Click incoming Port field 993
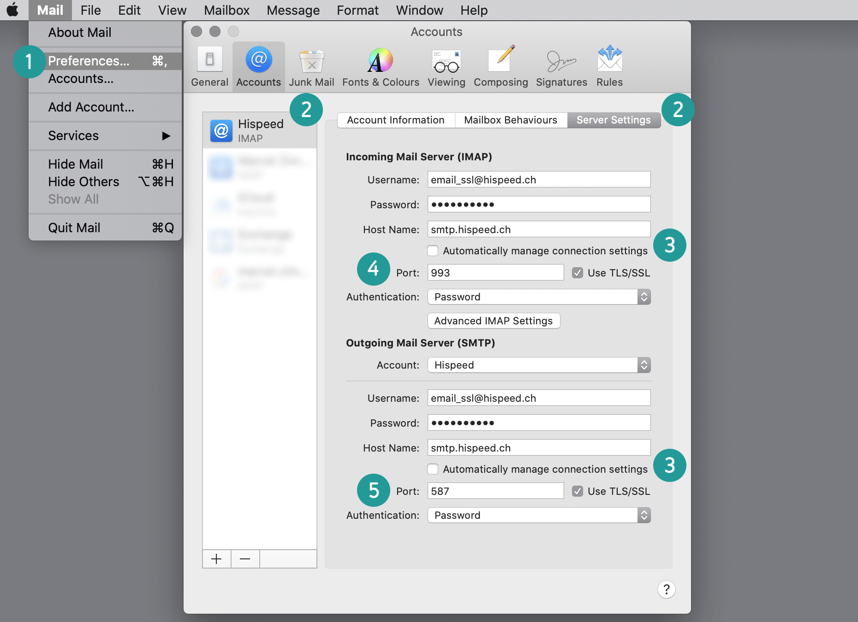Image resolution: width=858 pixels, height=622 pixels. (x=495, y=273)
